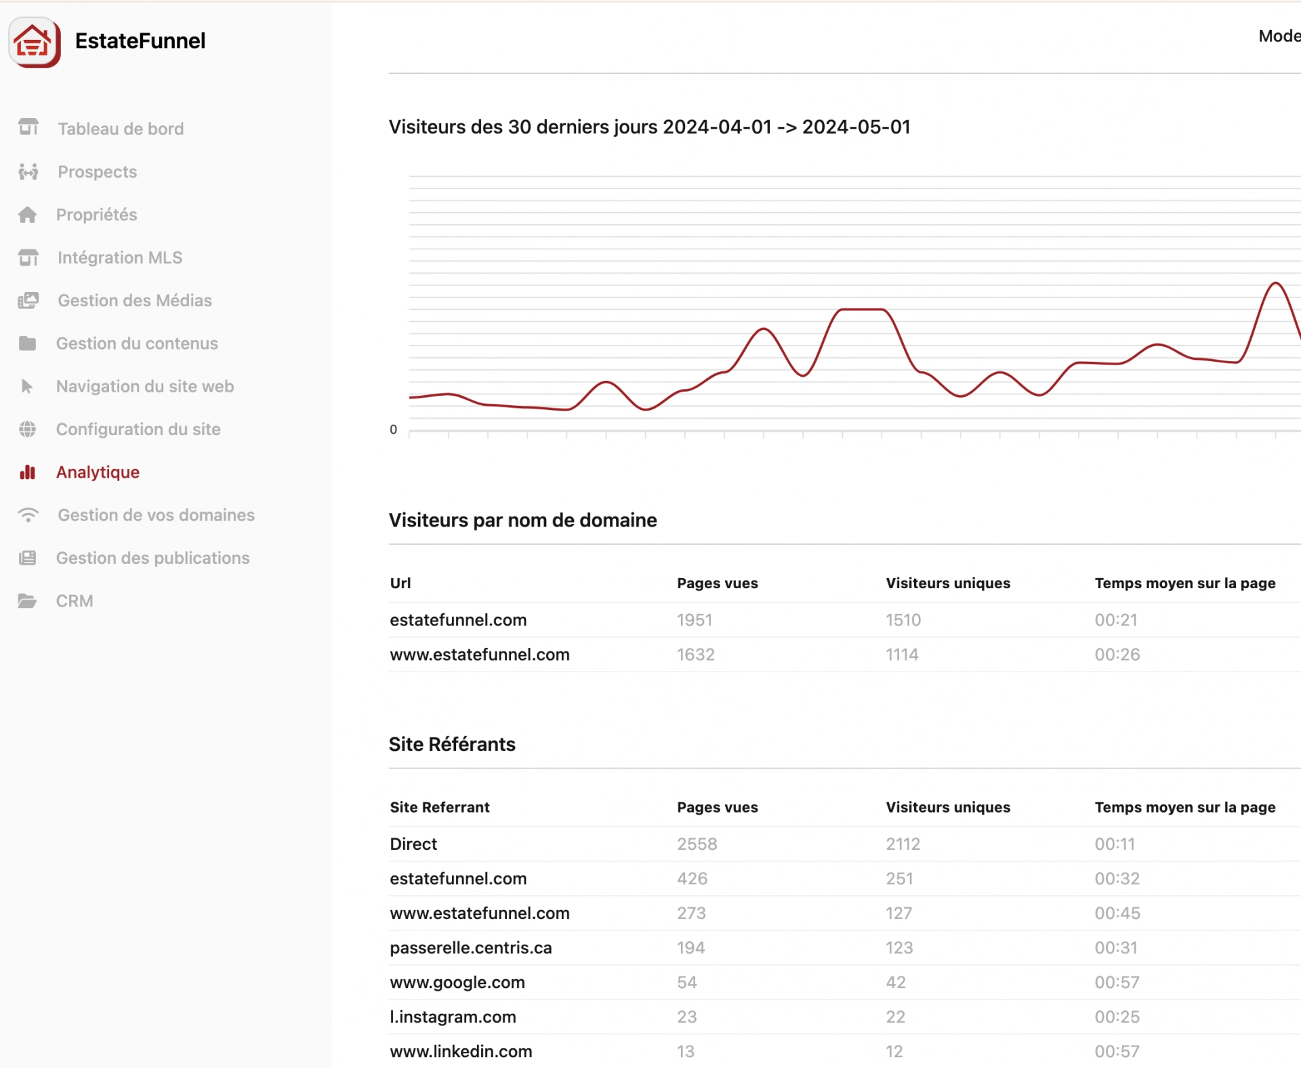
Task: Click the Tableau de bord storefront icon
Action: point(28,127)
